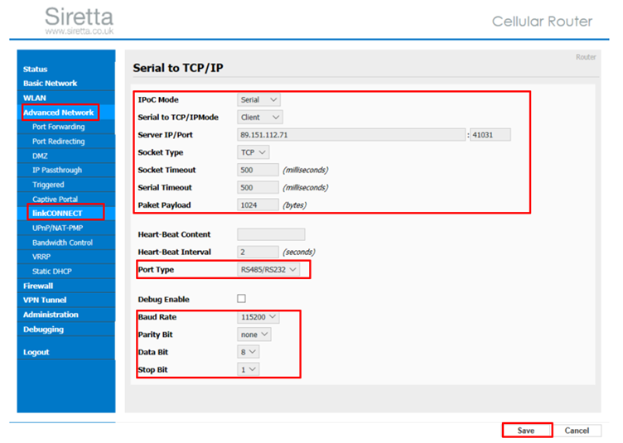Click the www.siretta.co.uk text
The height and width of the screenshot is (443, 623).
point(79,31)
